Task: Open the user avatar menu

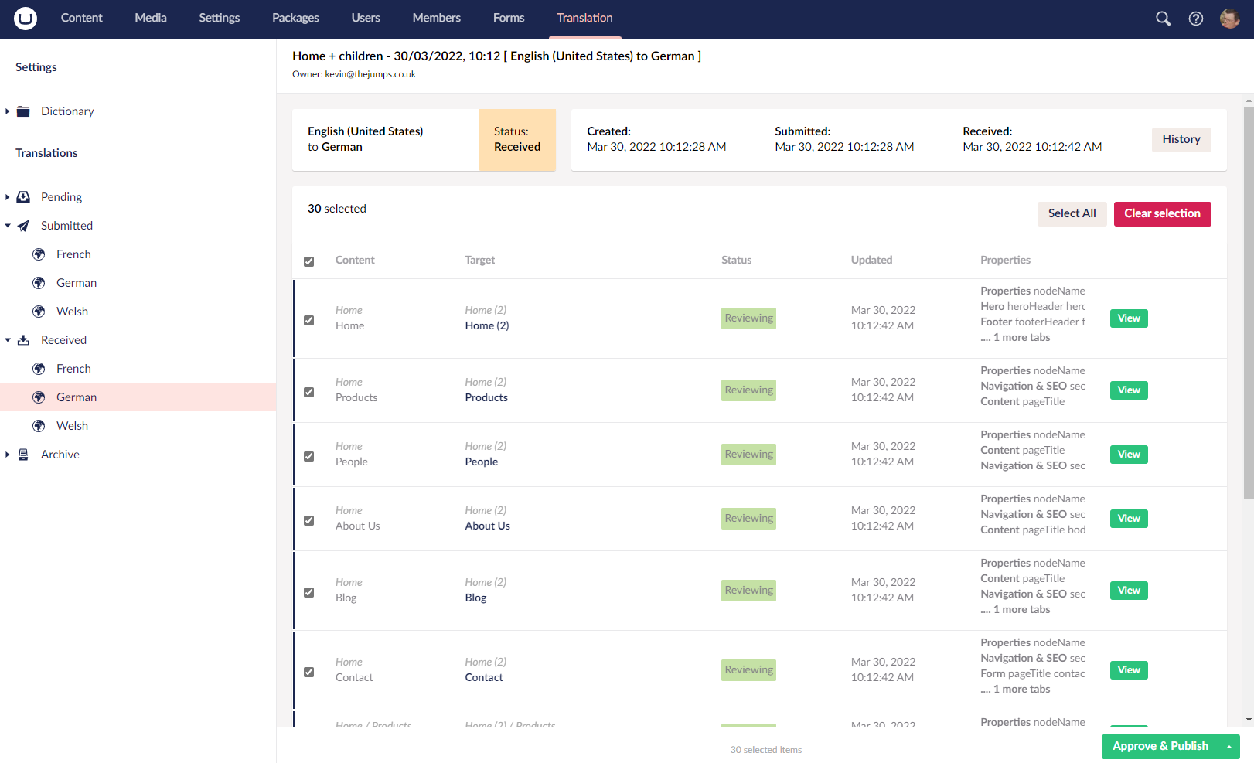Action: point(1229,18)
